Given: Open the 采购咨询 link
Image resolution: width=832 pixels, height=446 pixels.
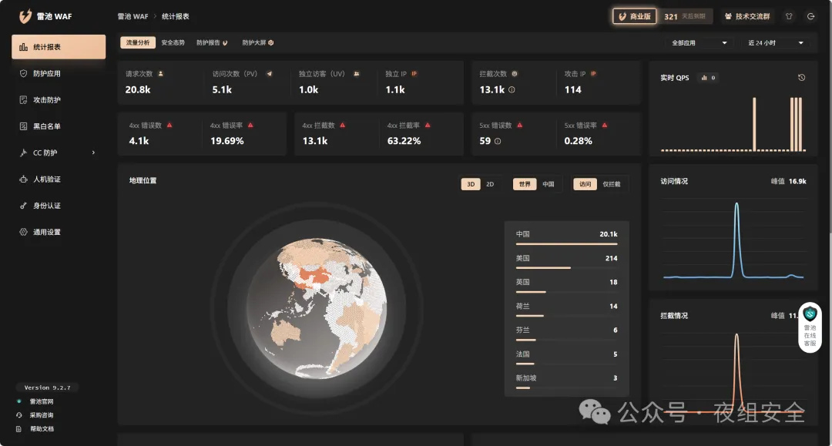Looking at the screenshot, I should (42, 415).
